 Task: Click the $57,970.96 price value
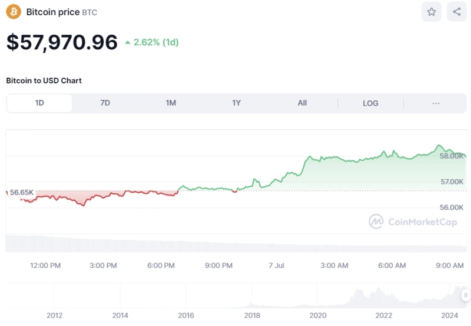point(62,42)
